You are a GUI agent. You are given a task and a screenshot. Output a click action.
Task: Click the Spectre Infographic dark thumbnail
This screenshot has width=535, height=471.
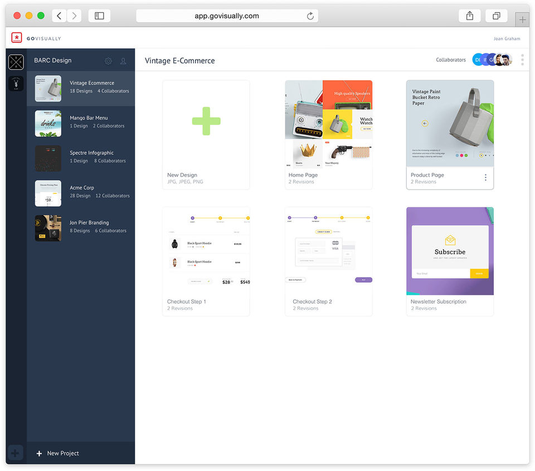point(48,158)
